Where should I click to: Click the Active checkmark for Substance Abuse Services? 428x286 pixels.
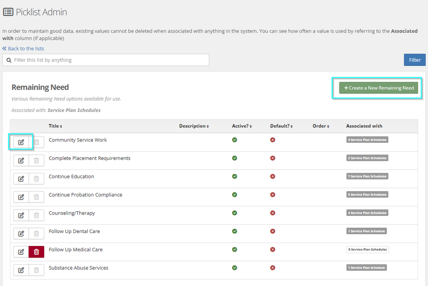[234, 268]
